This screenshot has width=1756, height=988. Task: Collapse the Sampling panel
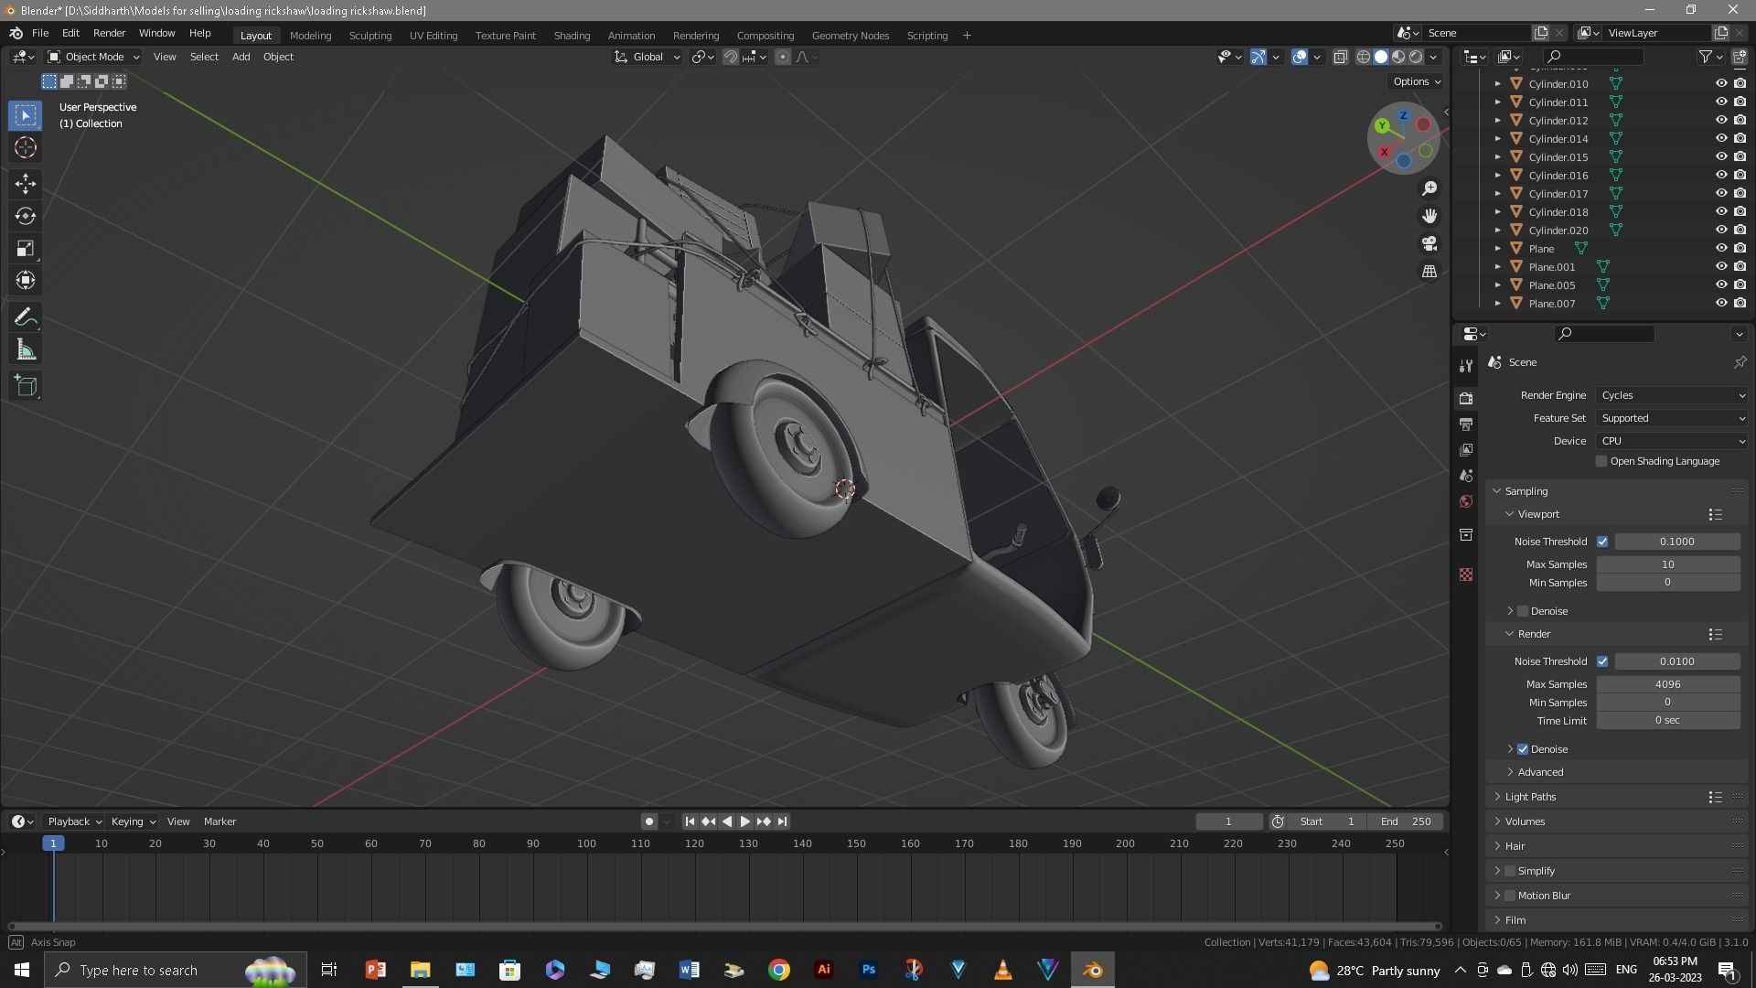pyautogui.click(x=1497, y=491)
